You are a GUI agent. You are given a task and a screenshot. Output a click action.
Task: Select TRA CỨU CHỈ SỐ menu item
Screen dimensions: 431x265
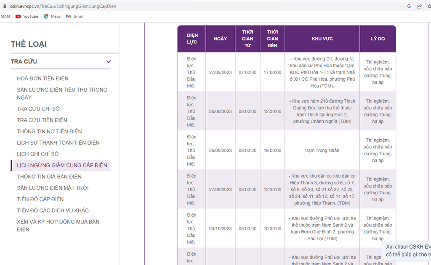[38, 109]
